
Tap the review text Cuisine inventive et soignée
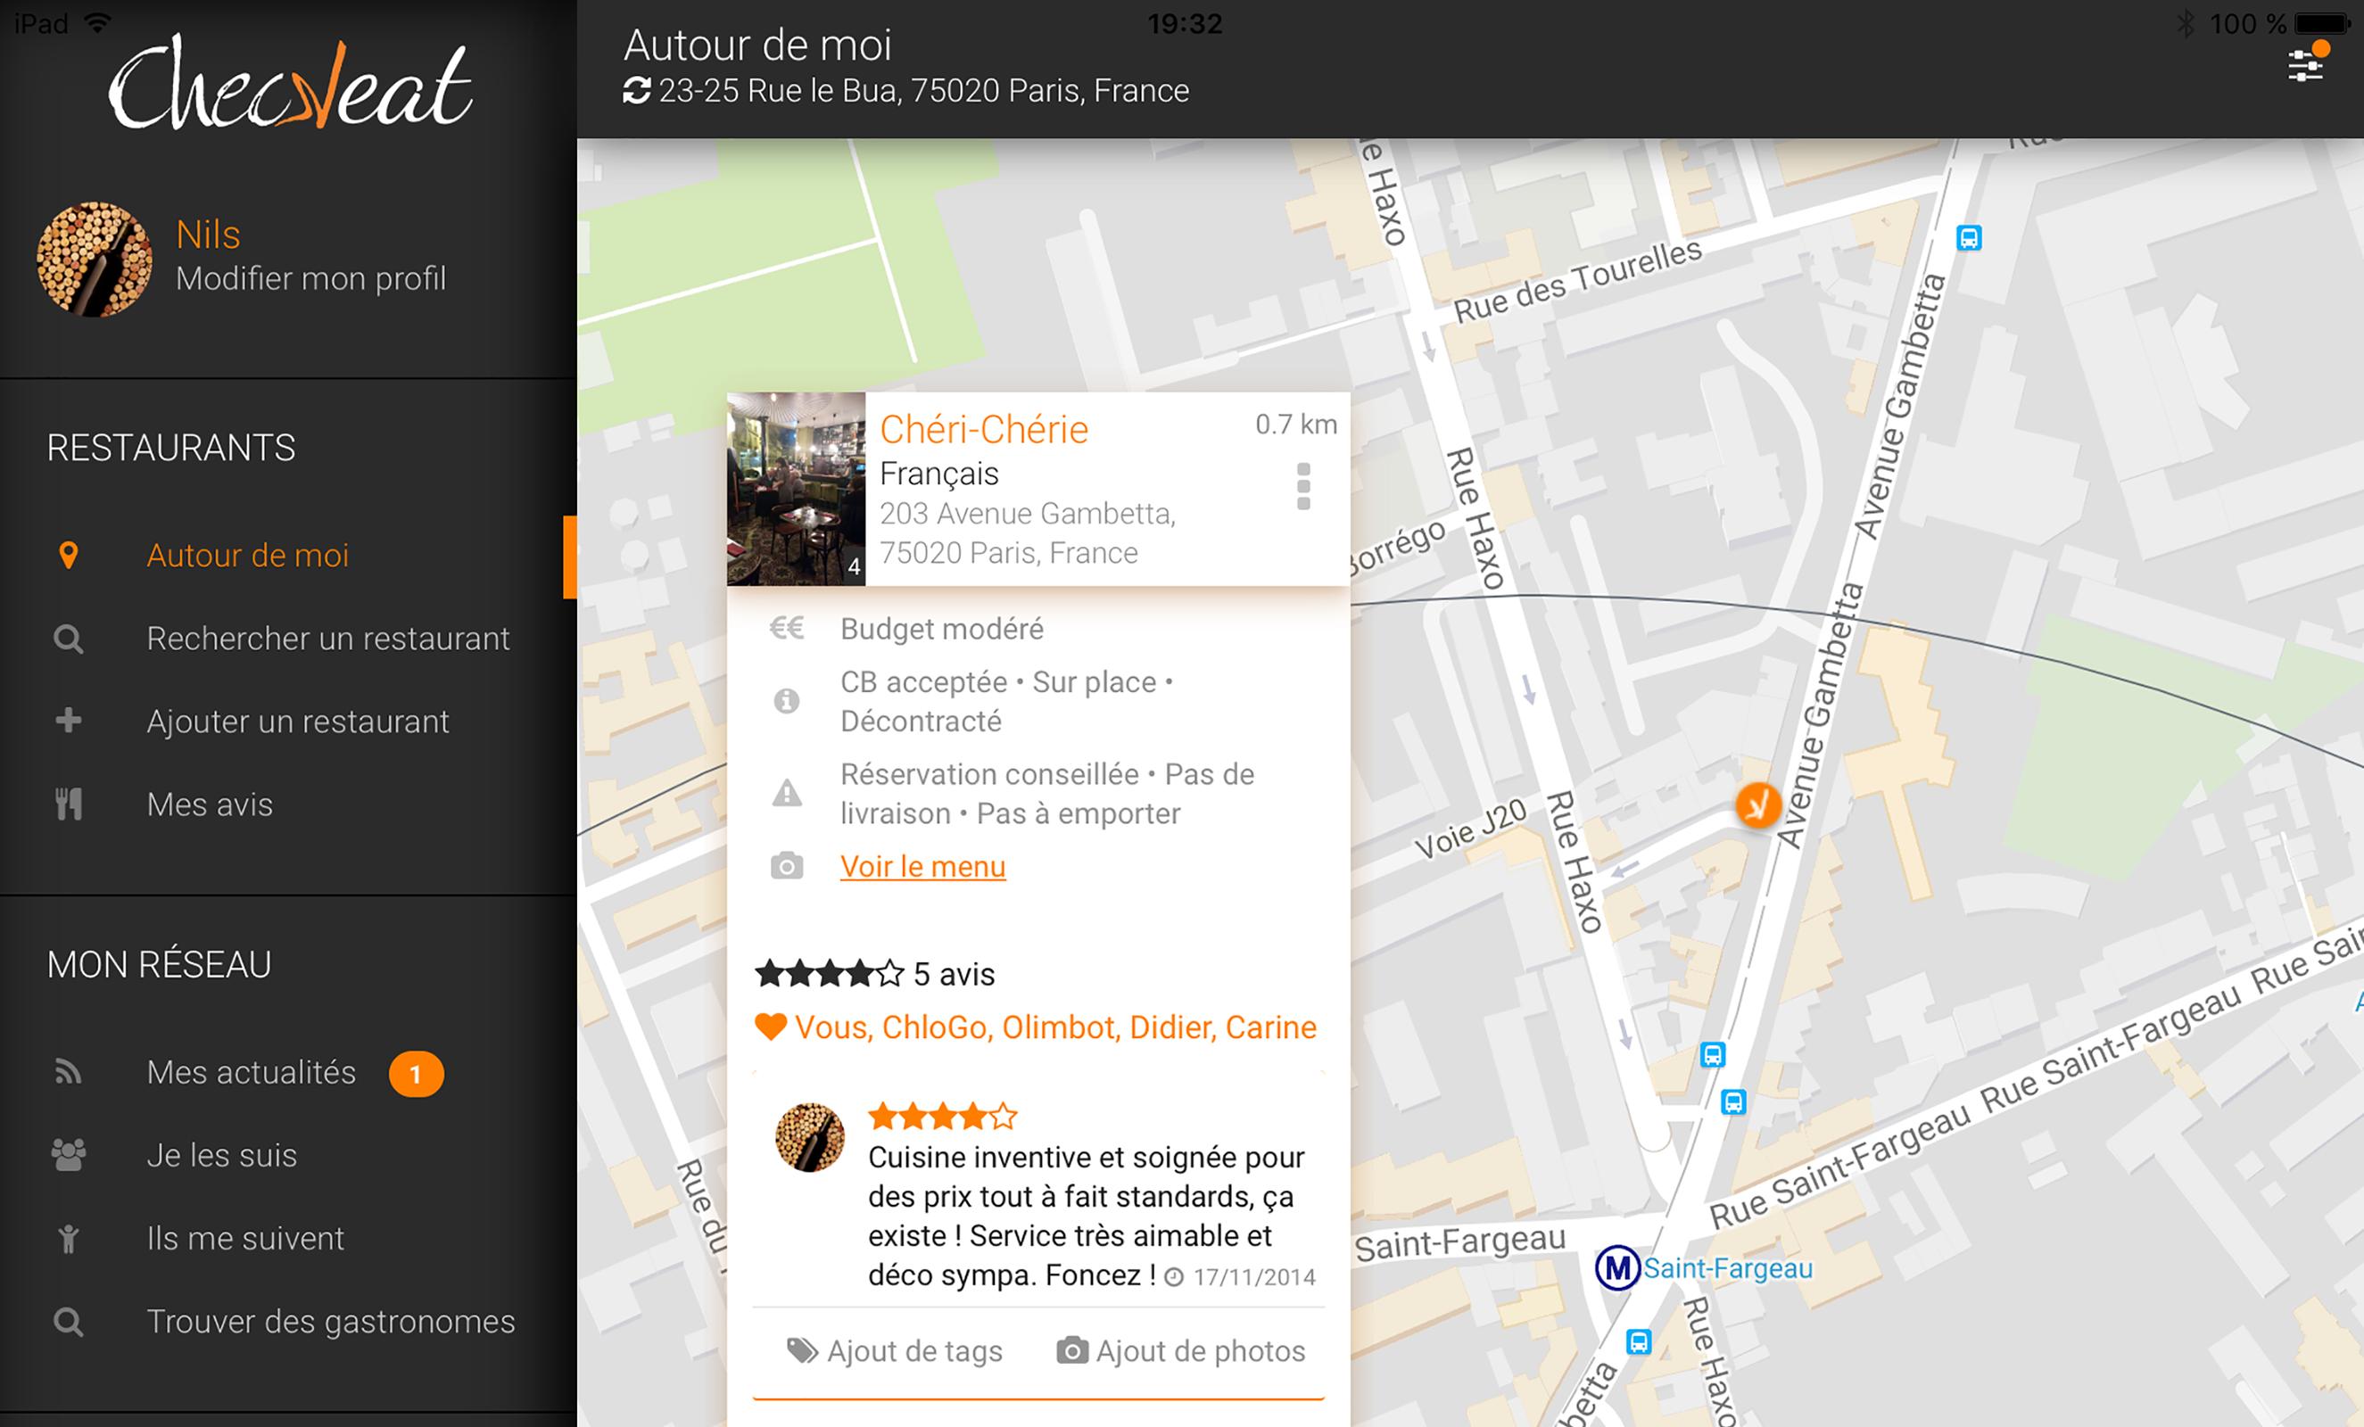coord(1086,1216)
